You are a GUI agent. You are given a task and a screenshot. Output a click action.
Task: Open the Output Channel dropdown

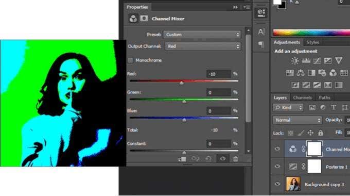(203, 46)
